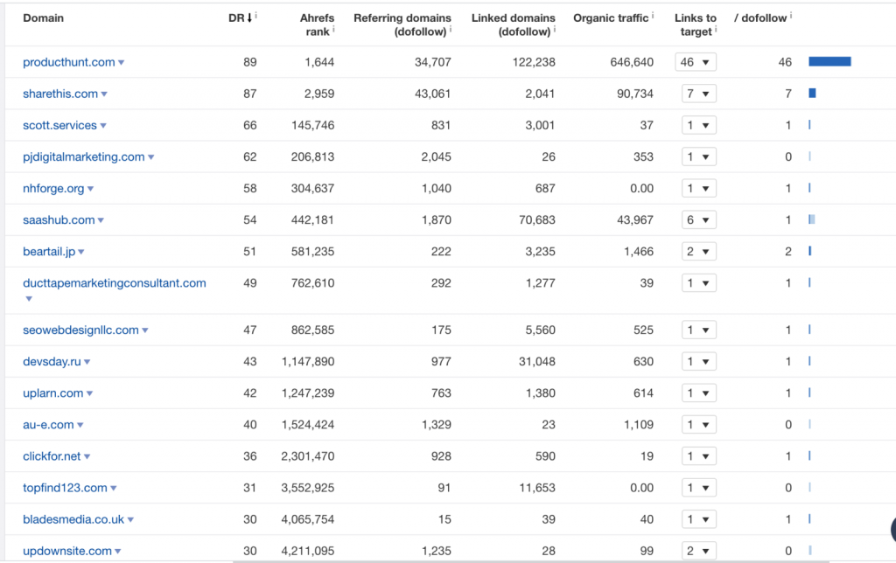Click the info icon beside DR header

click(x=255, y=15)
